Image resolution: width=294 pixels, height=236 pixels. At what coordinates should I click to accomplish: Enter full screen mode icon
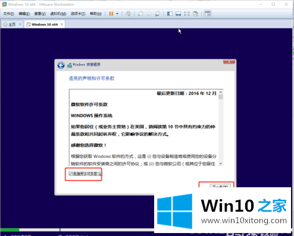click(187, 14)
